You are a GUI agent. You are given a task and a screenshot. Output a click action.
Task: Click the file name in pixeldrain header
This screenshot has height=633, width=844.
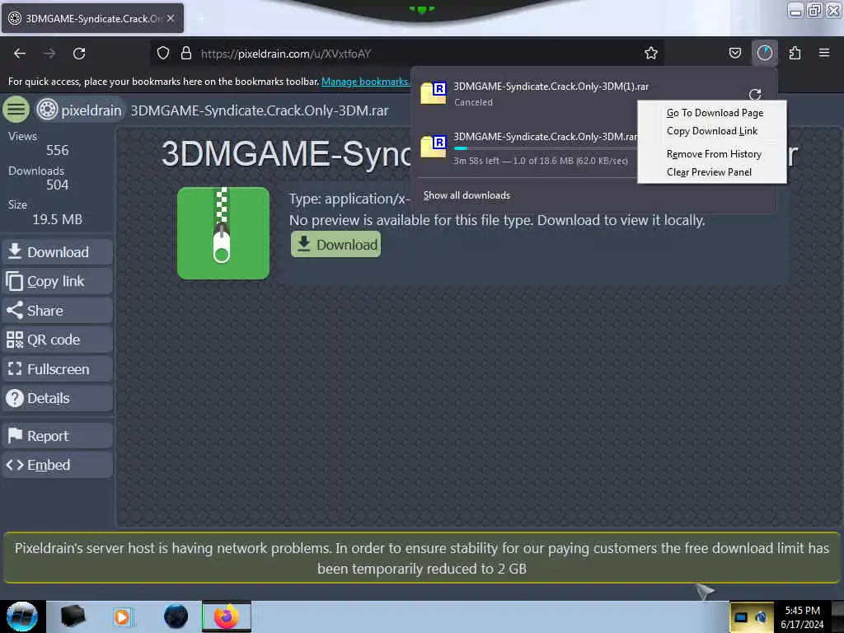coord(260,110)
